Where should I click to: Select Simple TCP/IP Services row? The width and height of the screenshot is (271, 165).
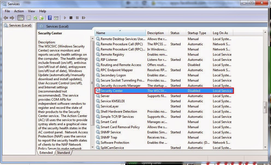click(164, 117)
